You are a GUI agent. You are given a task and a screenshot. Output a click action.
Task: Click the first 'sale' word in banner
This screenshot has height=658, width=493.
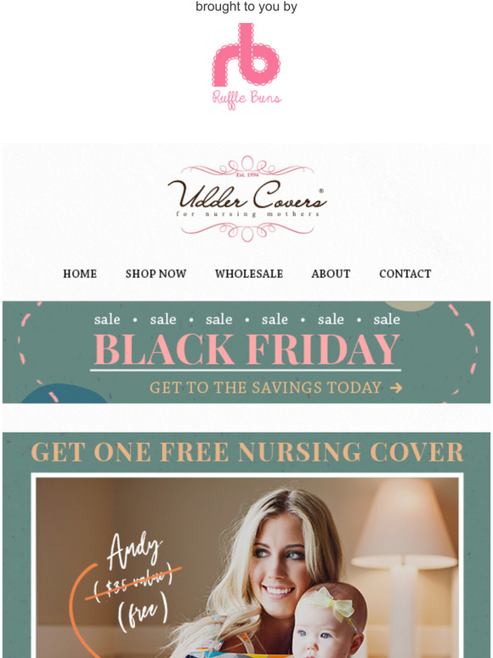click(x=107, y=320)
